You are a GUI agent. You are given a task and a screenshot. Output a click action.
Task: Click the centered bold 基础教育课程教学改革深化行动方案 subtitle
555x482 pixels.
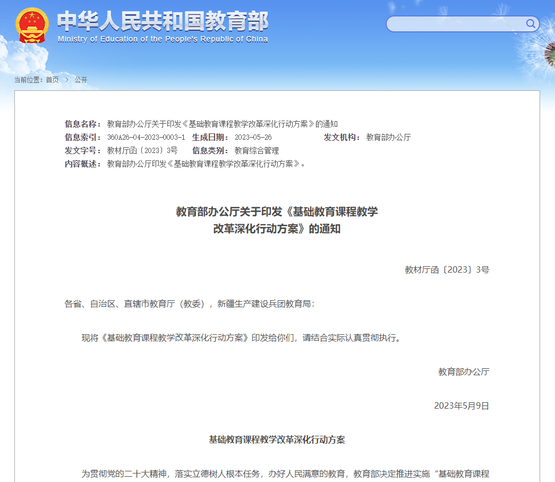[277, 439]
